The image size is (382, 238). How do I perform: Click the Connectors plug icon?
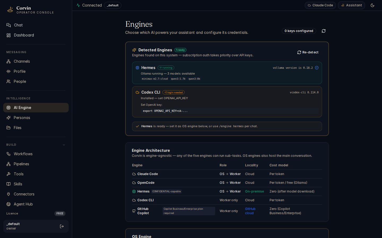coord(8,194)
